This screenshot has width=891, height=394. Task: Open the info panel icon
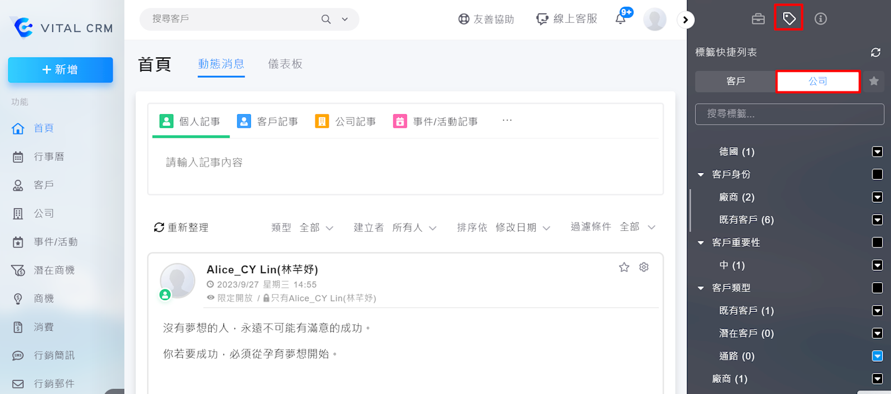[x=820, y=18]
